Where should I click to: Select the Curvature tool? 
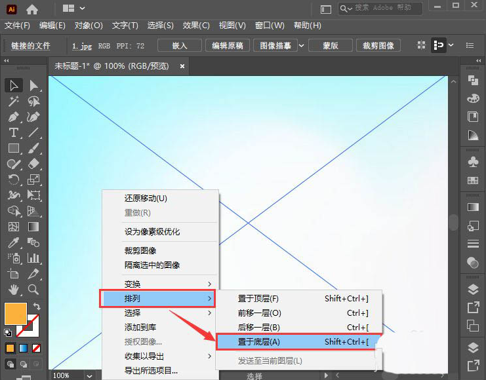(33, 117)
